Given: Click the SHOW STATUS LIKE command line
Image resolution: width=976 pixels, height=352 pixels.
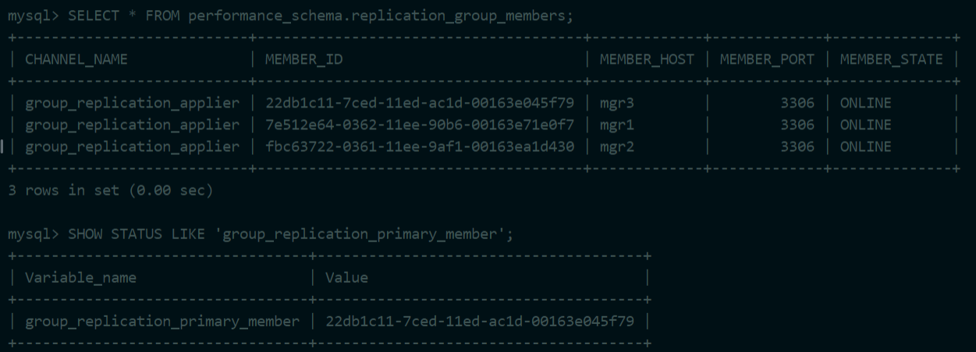Looking at the screenshot, I should tap(290, 234).
